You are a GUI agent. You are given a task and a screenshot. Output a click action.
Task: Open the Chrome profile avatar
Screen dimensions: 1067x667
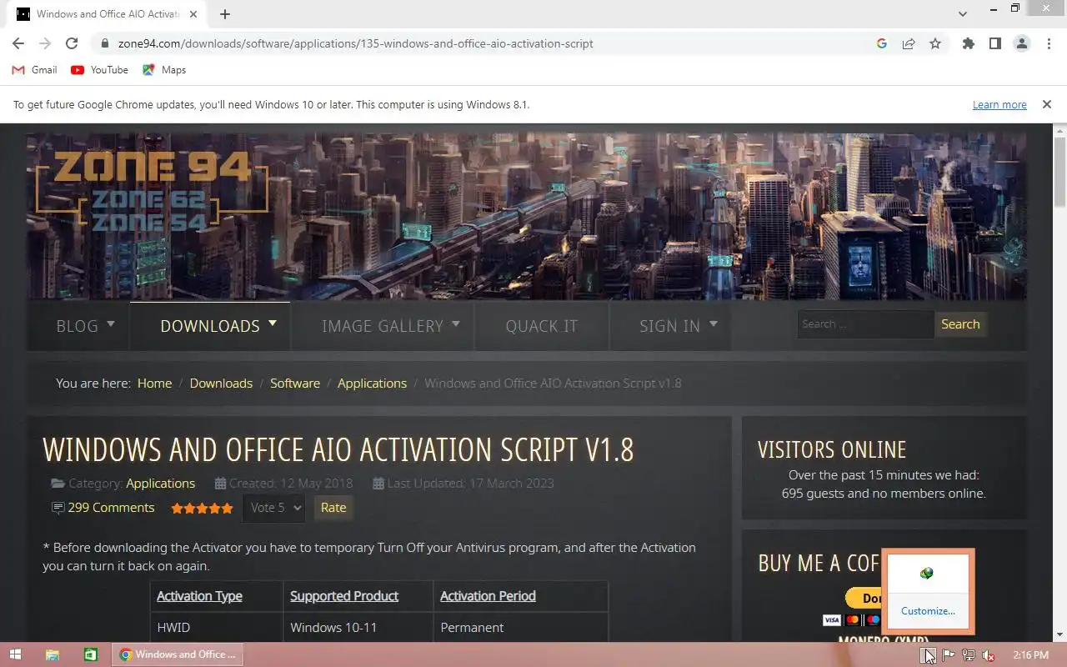pyautogui.click(x=1022, y=43)
